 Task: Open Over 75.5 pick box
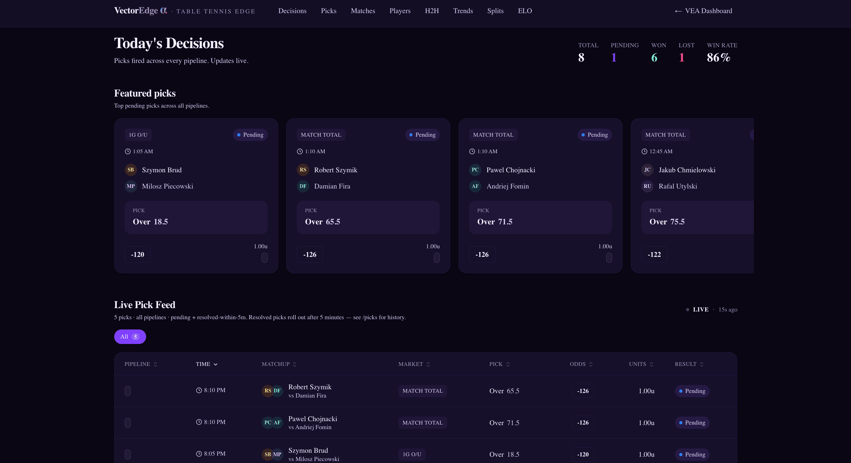pos(697,217)
